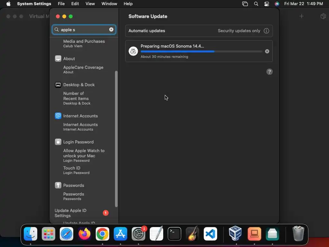Open Stage Manager menu bar icon
Viewport: 329px width, 247px height.
245,4
